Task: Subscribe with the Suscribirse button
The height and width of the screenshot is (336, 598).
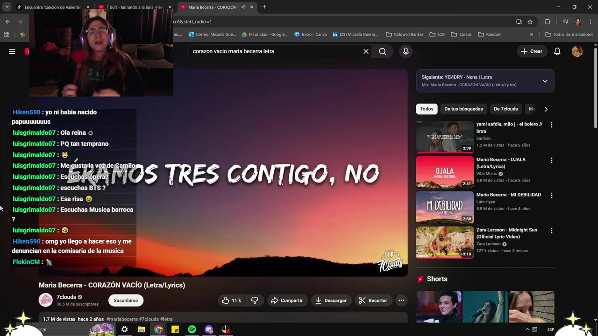Action: 126,301
